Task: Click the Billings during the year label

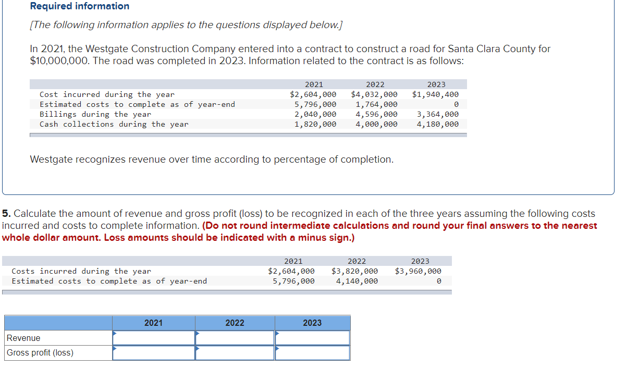Action: 95,114
